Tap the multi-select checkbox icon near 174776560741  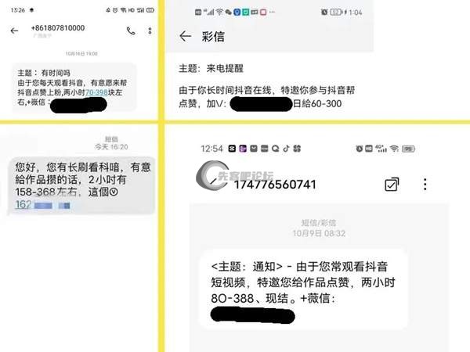(x=392, y=185)
